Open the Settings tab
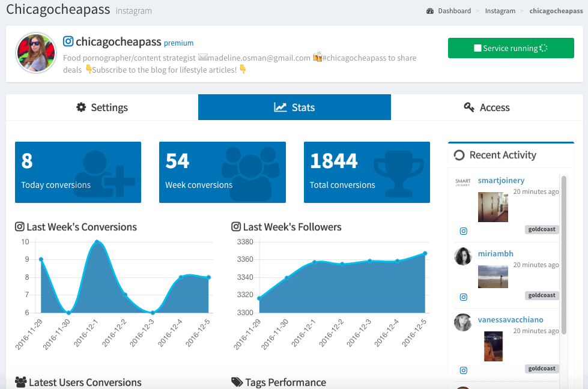The height and width of the screenshot is (389, 588). [102, 107]
